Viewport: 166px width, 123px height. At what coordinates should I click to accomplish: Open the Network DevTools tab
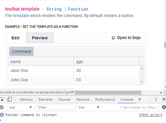pyautogui.click(x=83, y=100)
